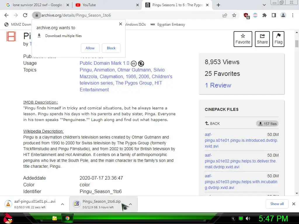
Task: Bookmark this page with the star
Action: pos(234,15)
